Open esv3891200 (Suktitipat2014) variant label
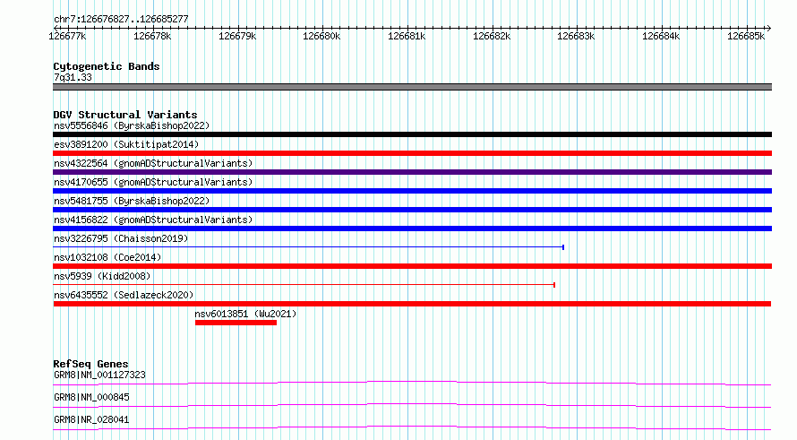 point(126,144)
